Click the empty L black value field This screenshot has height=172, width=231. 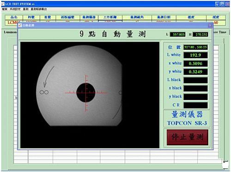195,80
